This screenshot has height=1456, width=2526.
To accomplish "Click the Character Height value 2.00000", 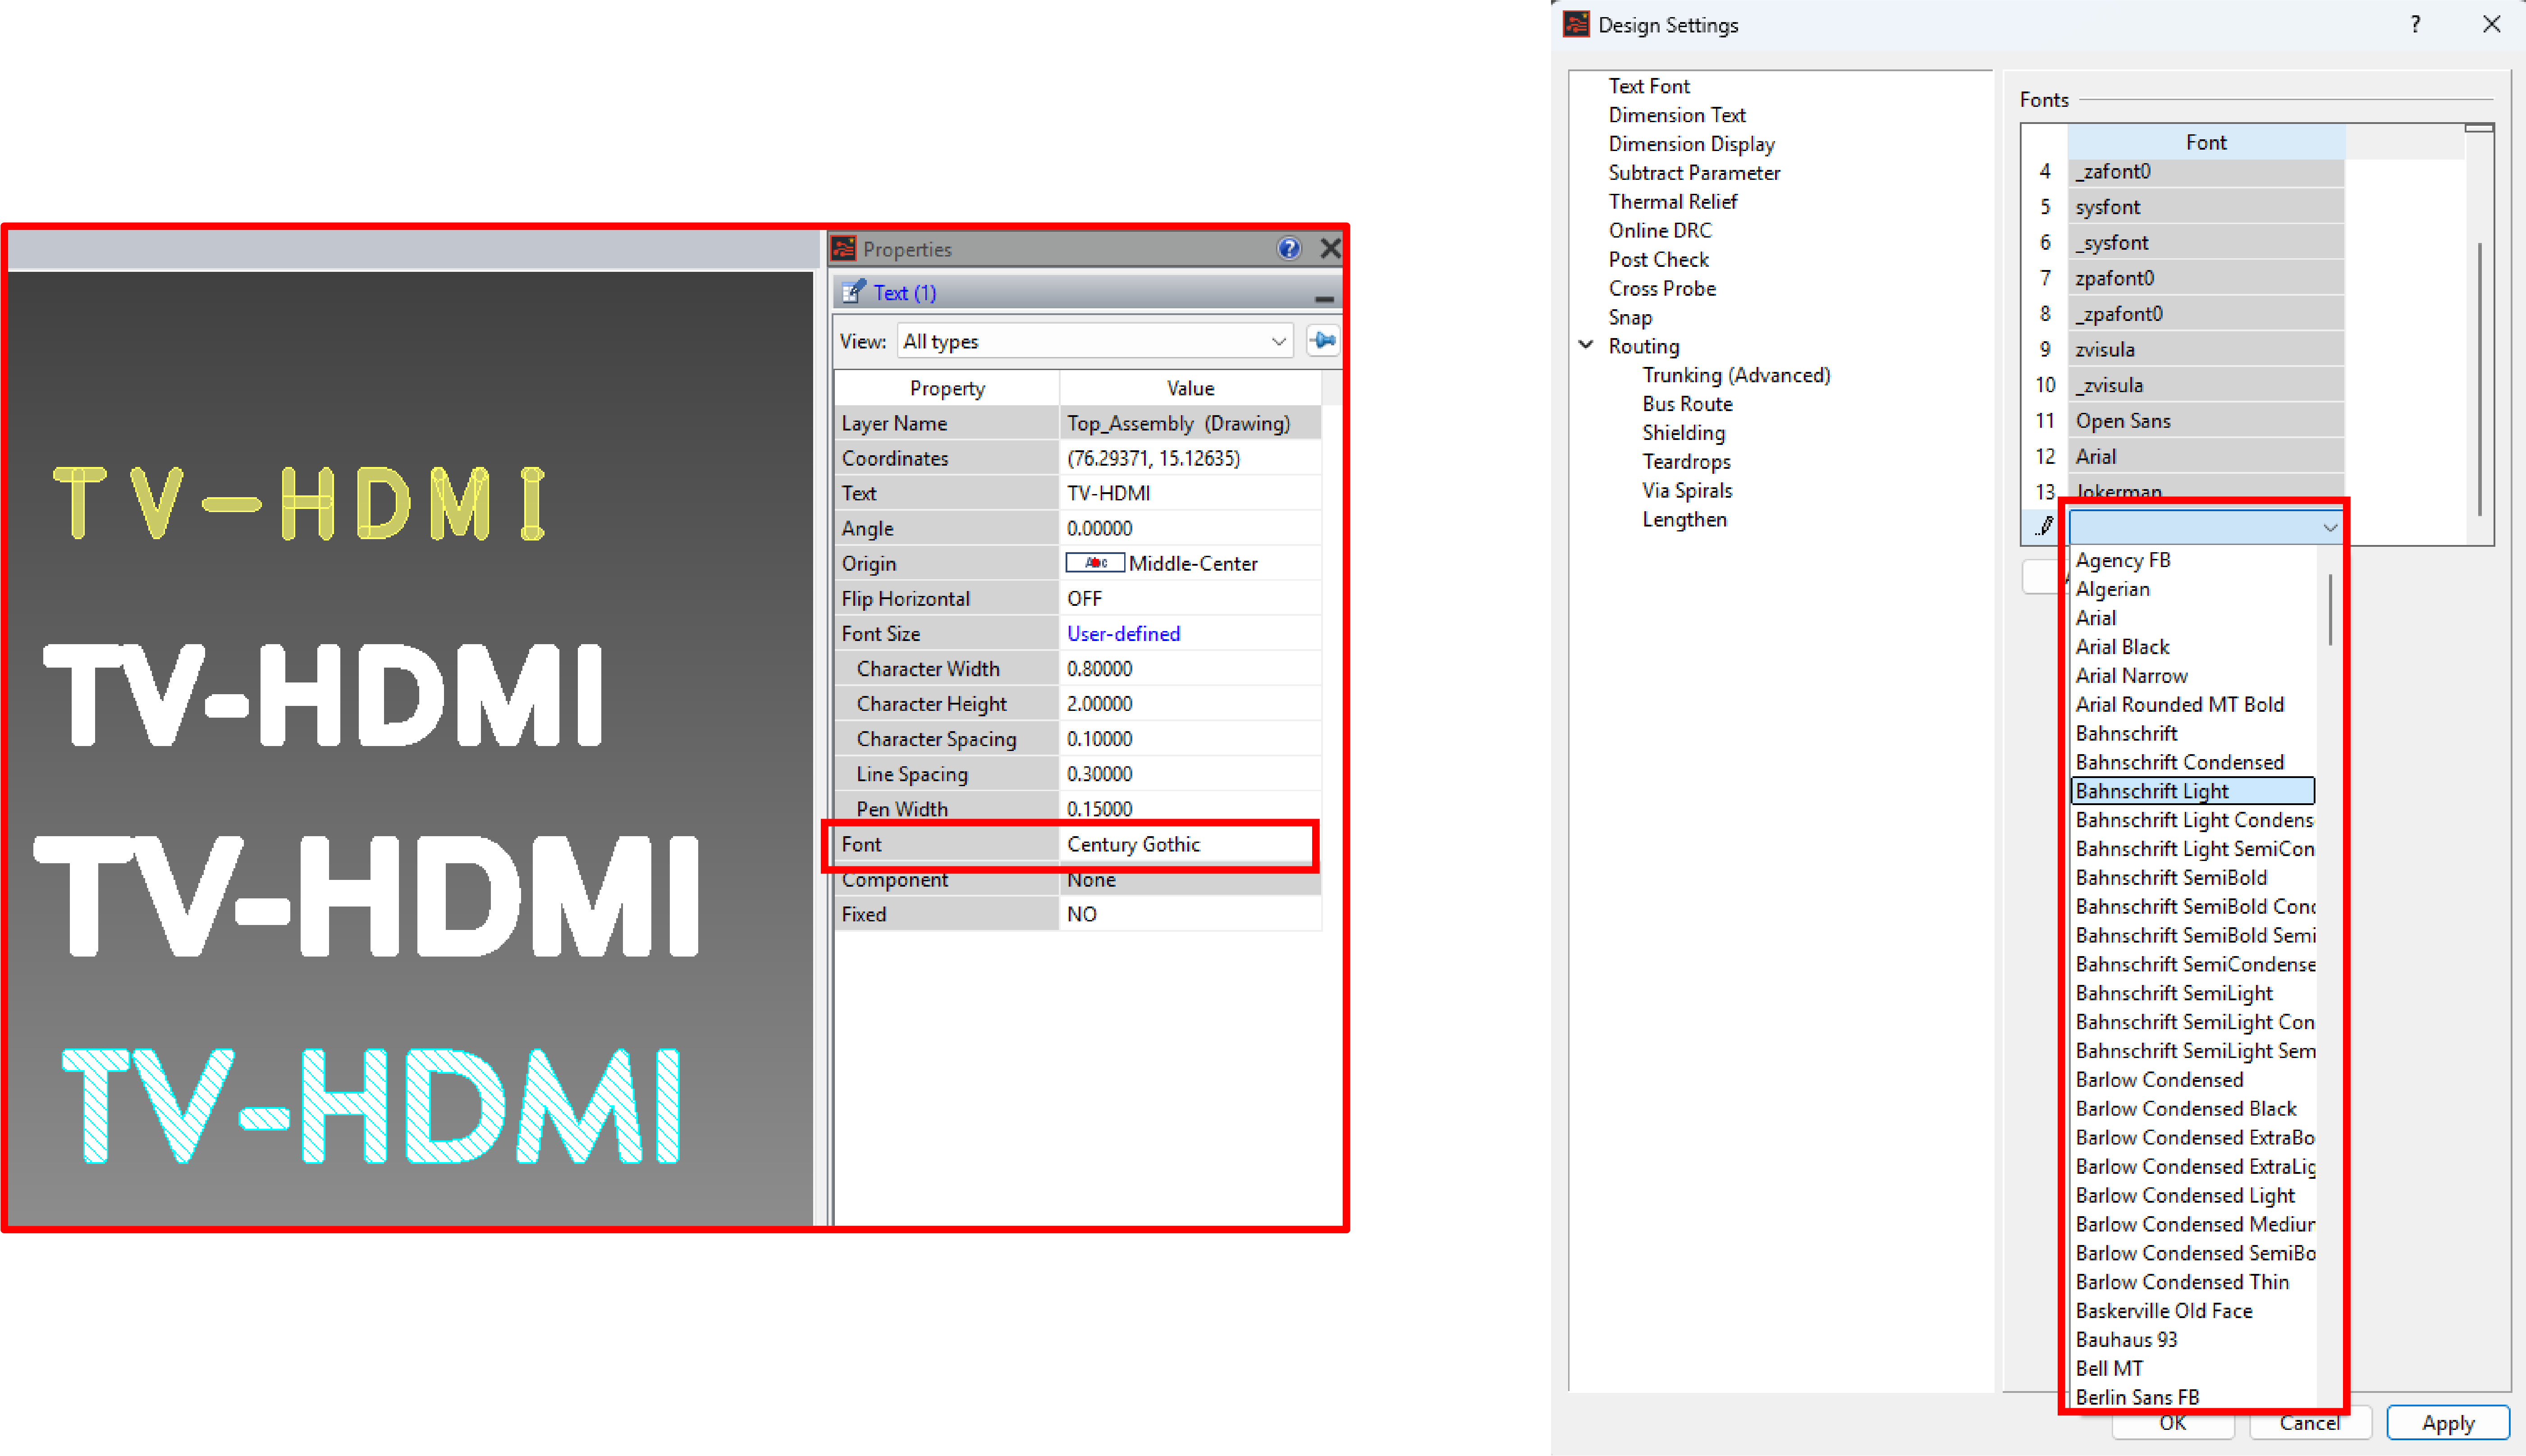I will [1190, 704].
